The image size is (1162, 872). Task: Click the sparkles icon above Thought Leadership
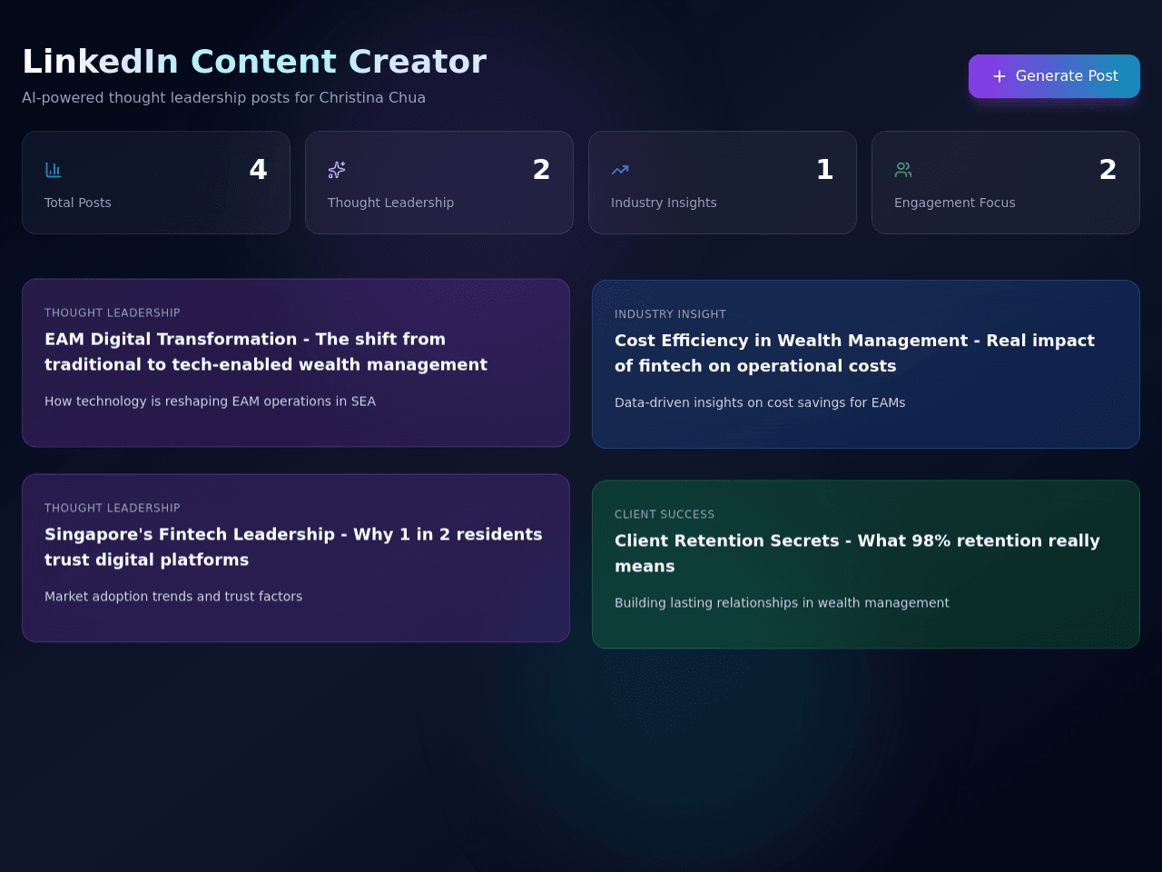point(337,170)
